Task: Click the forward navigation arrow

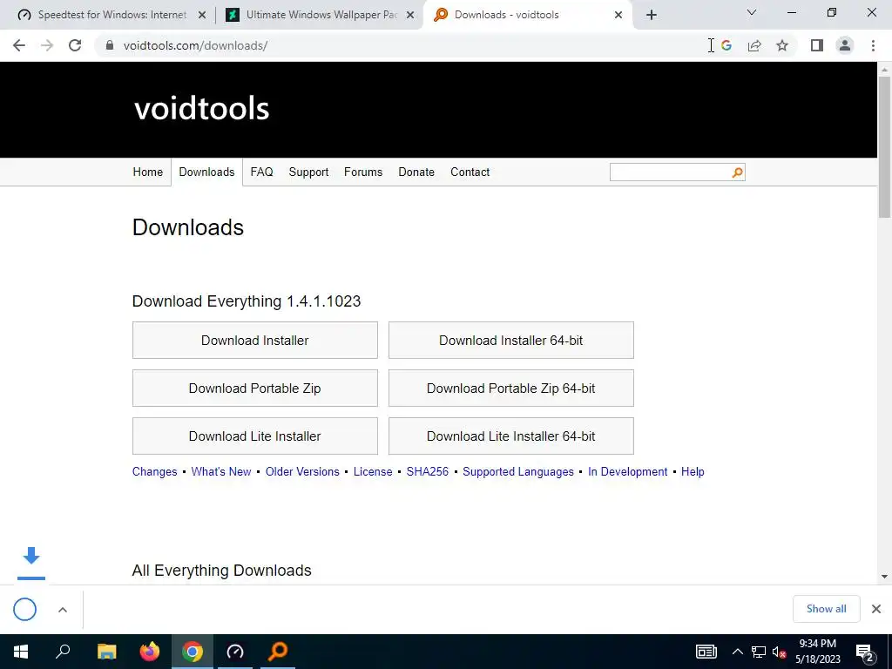Action: click(x=47, y=45)
